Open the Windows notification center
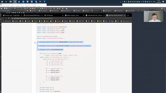 pyautogui.click(x=163, y=2)
